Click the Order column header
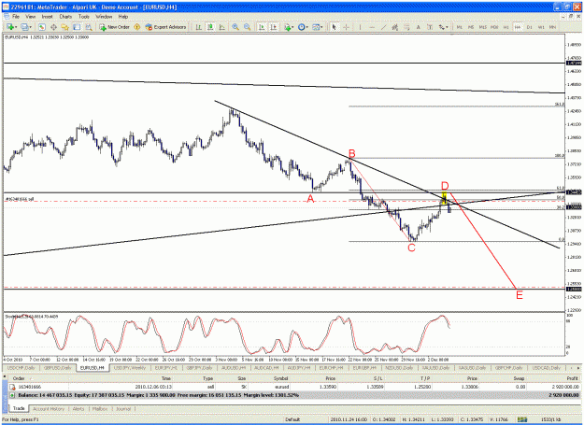The width and height of the screenshot is (584, 425). click(19, 378)
